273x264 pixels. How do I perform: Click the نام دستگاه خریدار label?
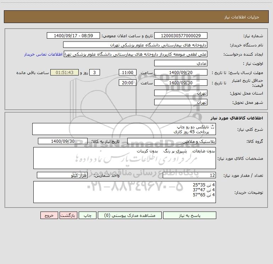(x=246, y=45)
